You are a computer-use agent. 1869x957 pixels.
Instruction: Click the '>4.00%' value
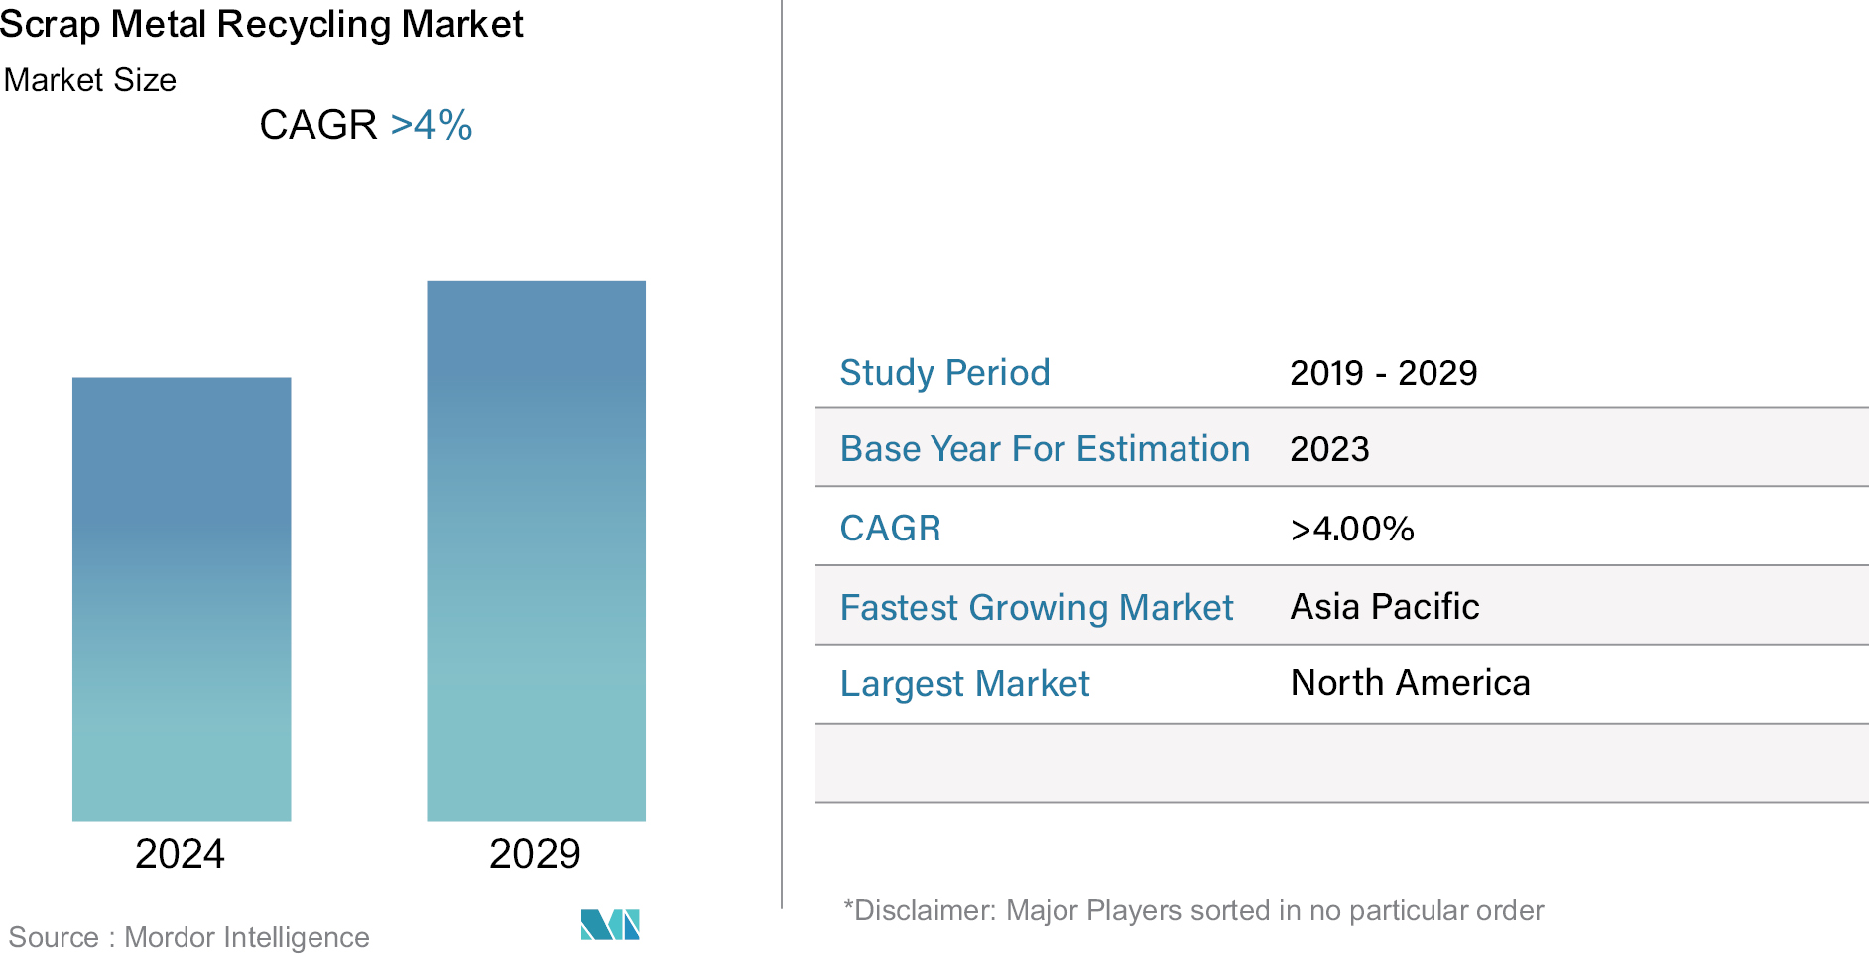(1352, 529)
